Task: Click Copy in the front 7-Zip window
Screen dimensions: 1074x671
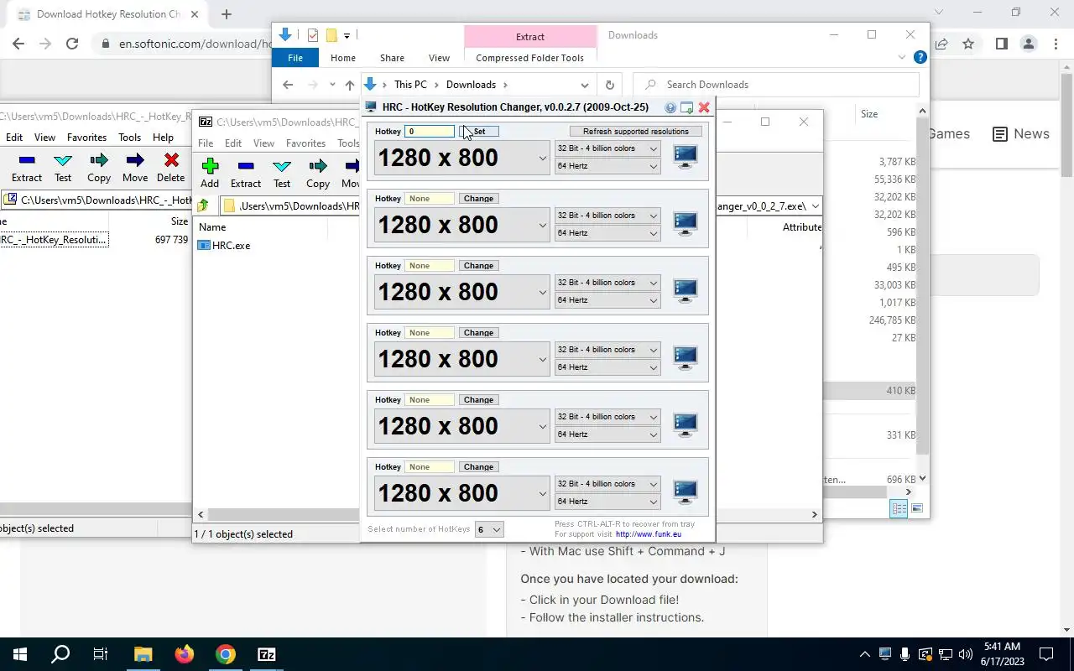Action: 318,173
